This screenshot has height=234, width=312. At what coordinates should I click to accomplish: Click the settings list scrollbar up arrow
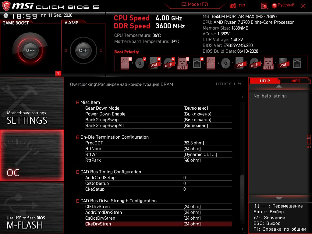click(x=242, y=97)
